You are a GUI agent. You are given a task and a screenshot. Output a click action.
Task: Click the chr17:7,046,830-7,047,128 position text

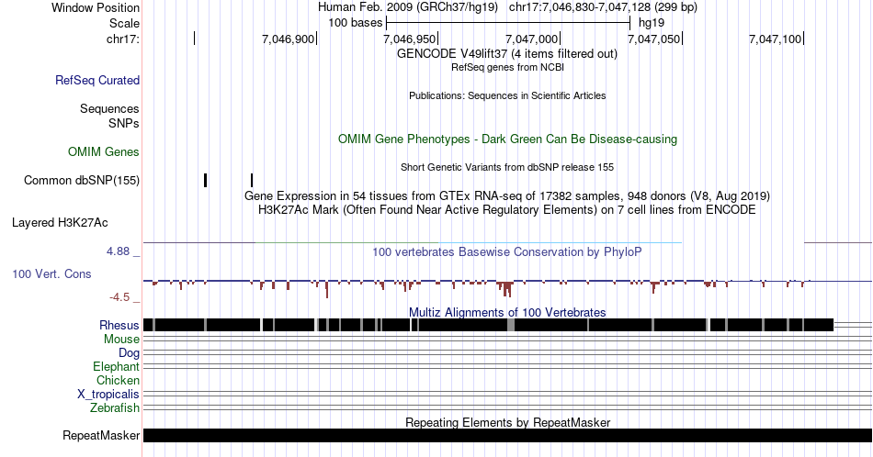tap(603, 7)
